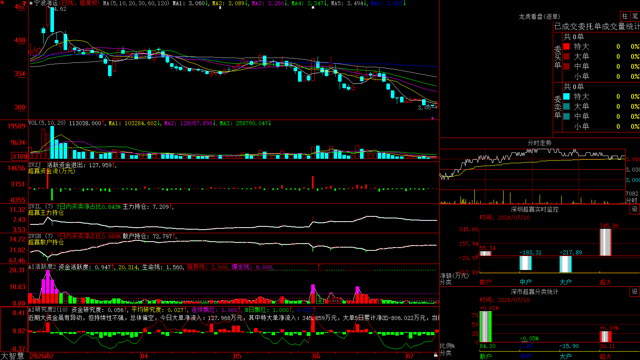640x360 pixels.
Task: Click the 中户 label in 深圳超赢实时监控
Action: tap(526, 282)
